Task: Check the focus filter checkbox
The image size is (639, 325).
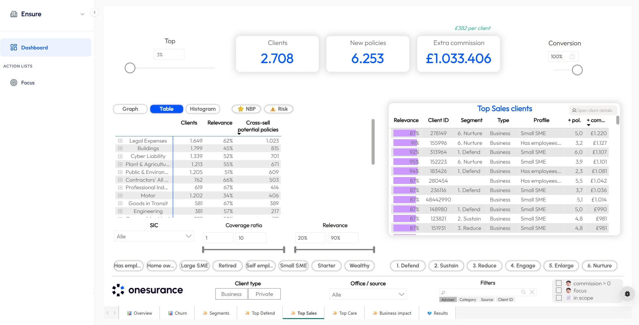Action: [x=559, y=291]
